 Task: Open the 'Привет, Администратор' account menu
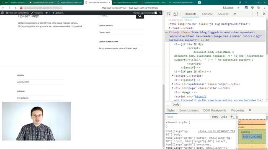pyautogui.click(x=145, y=13)
